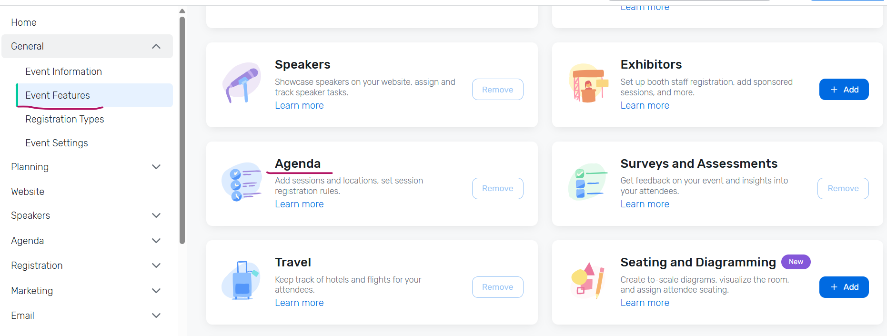Open the Website sidebar item
887x336 pixels.
[28, 192]
